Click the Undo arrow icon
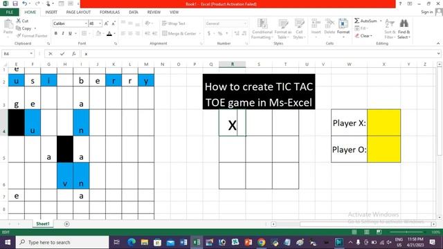 point(25,3)
